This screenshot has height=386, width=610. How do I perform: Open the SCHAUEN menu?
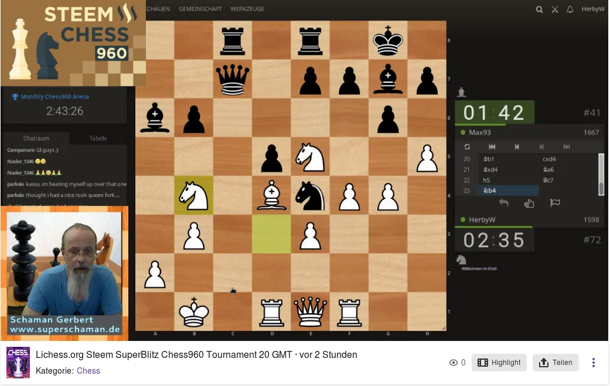pos(158,9)
